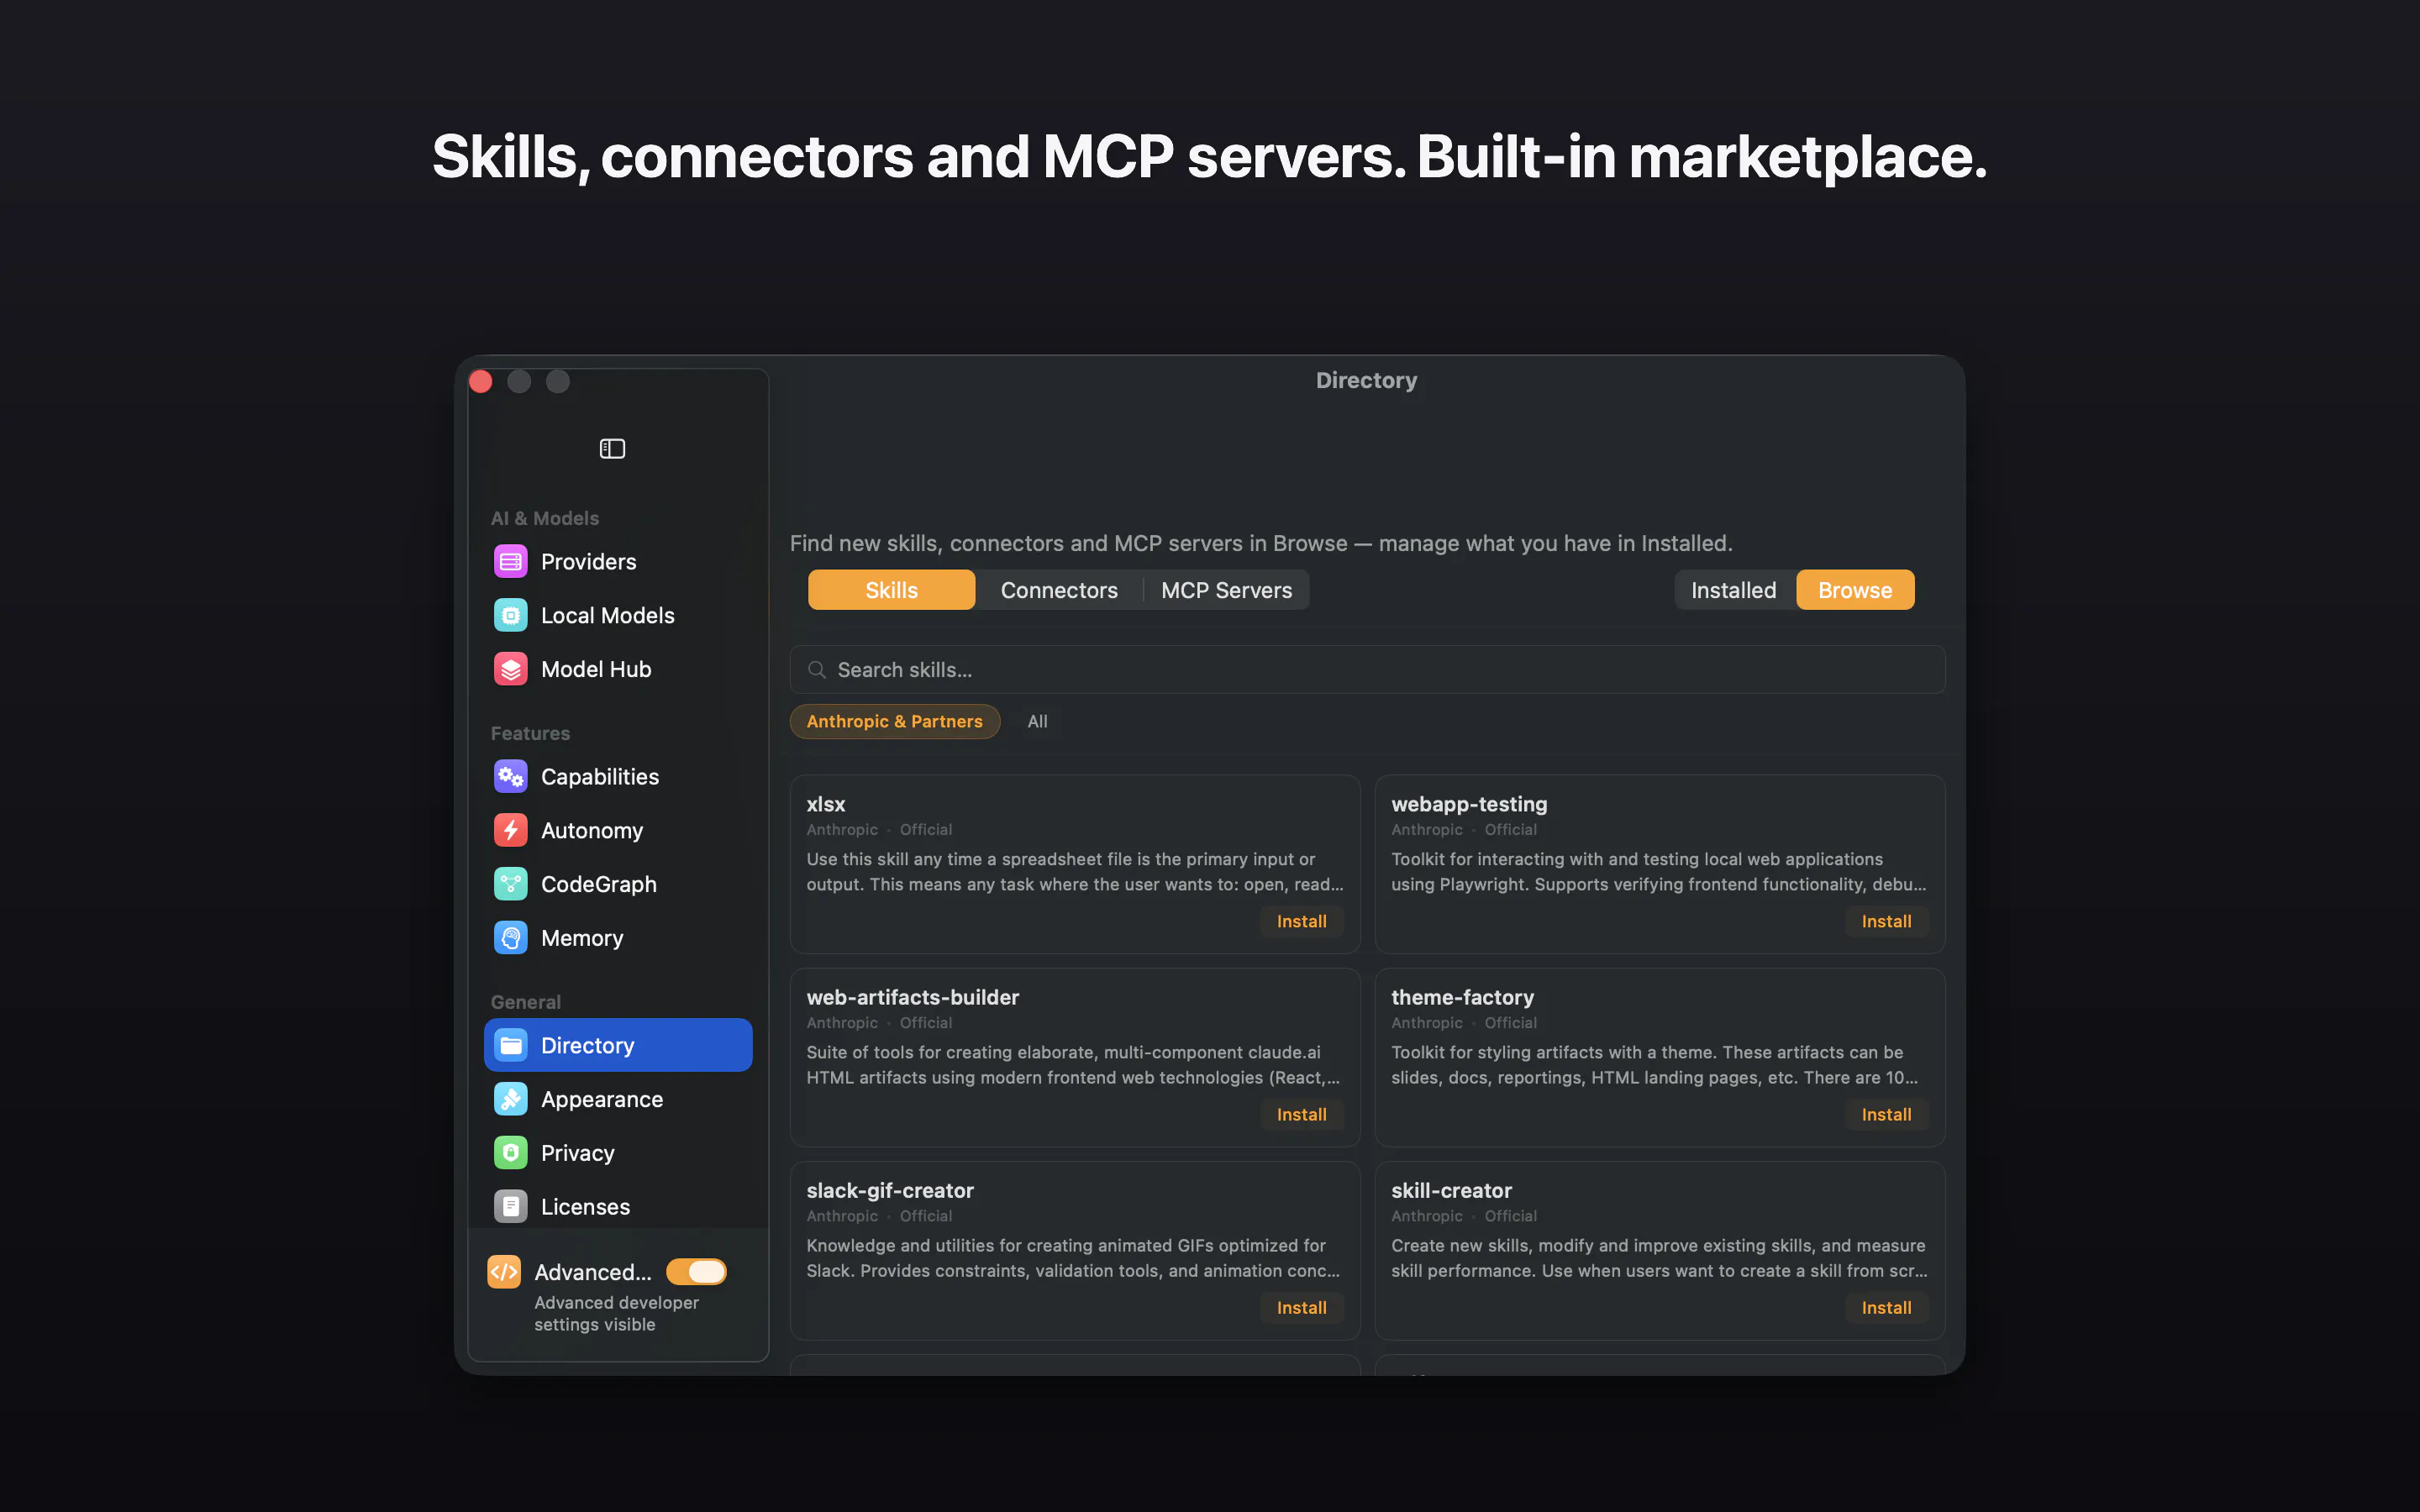Open the Autonomy section label
The width and height of the screenshot is (2420, 1512).
[x=592, y=831]
